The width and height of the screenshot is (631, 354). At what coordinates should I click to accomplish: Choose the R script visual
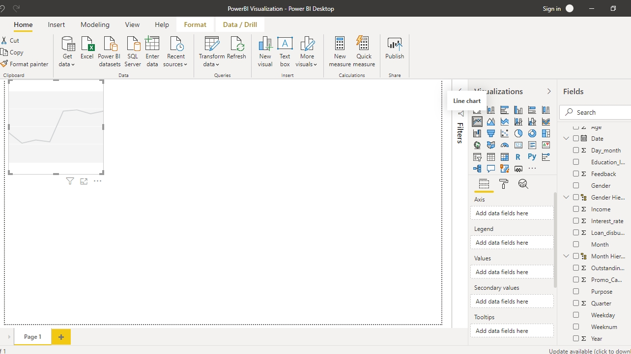point(518,157)
